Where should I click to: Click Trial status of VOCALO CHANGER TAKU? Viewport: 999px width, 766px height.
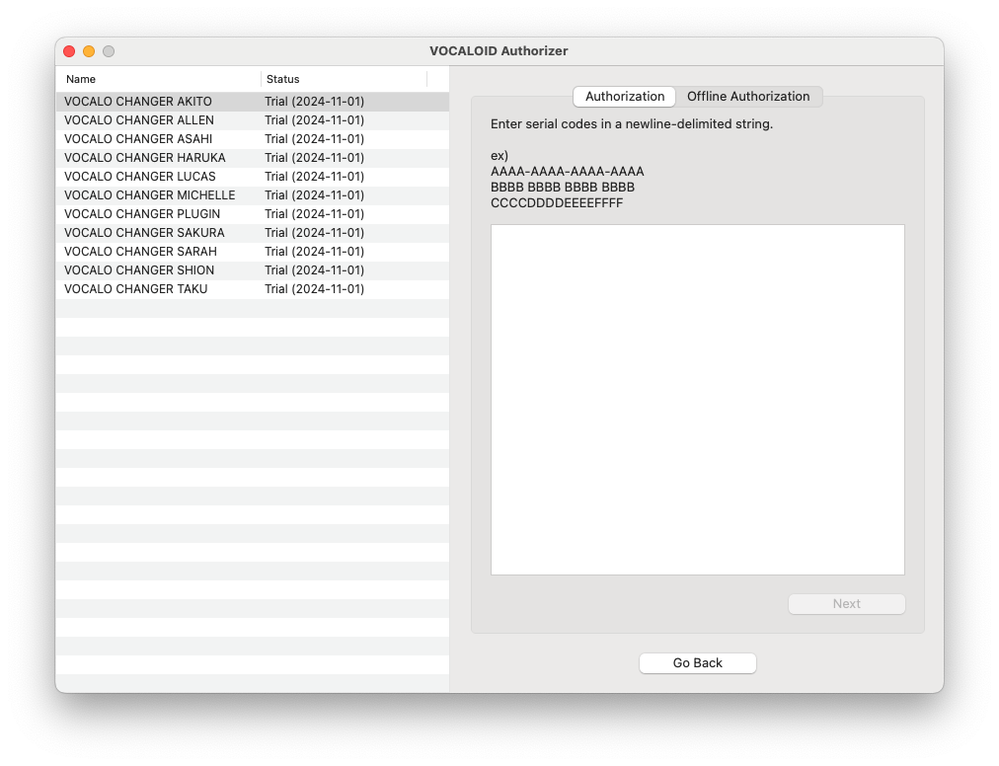[x=315, y=289]
